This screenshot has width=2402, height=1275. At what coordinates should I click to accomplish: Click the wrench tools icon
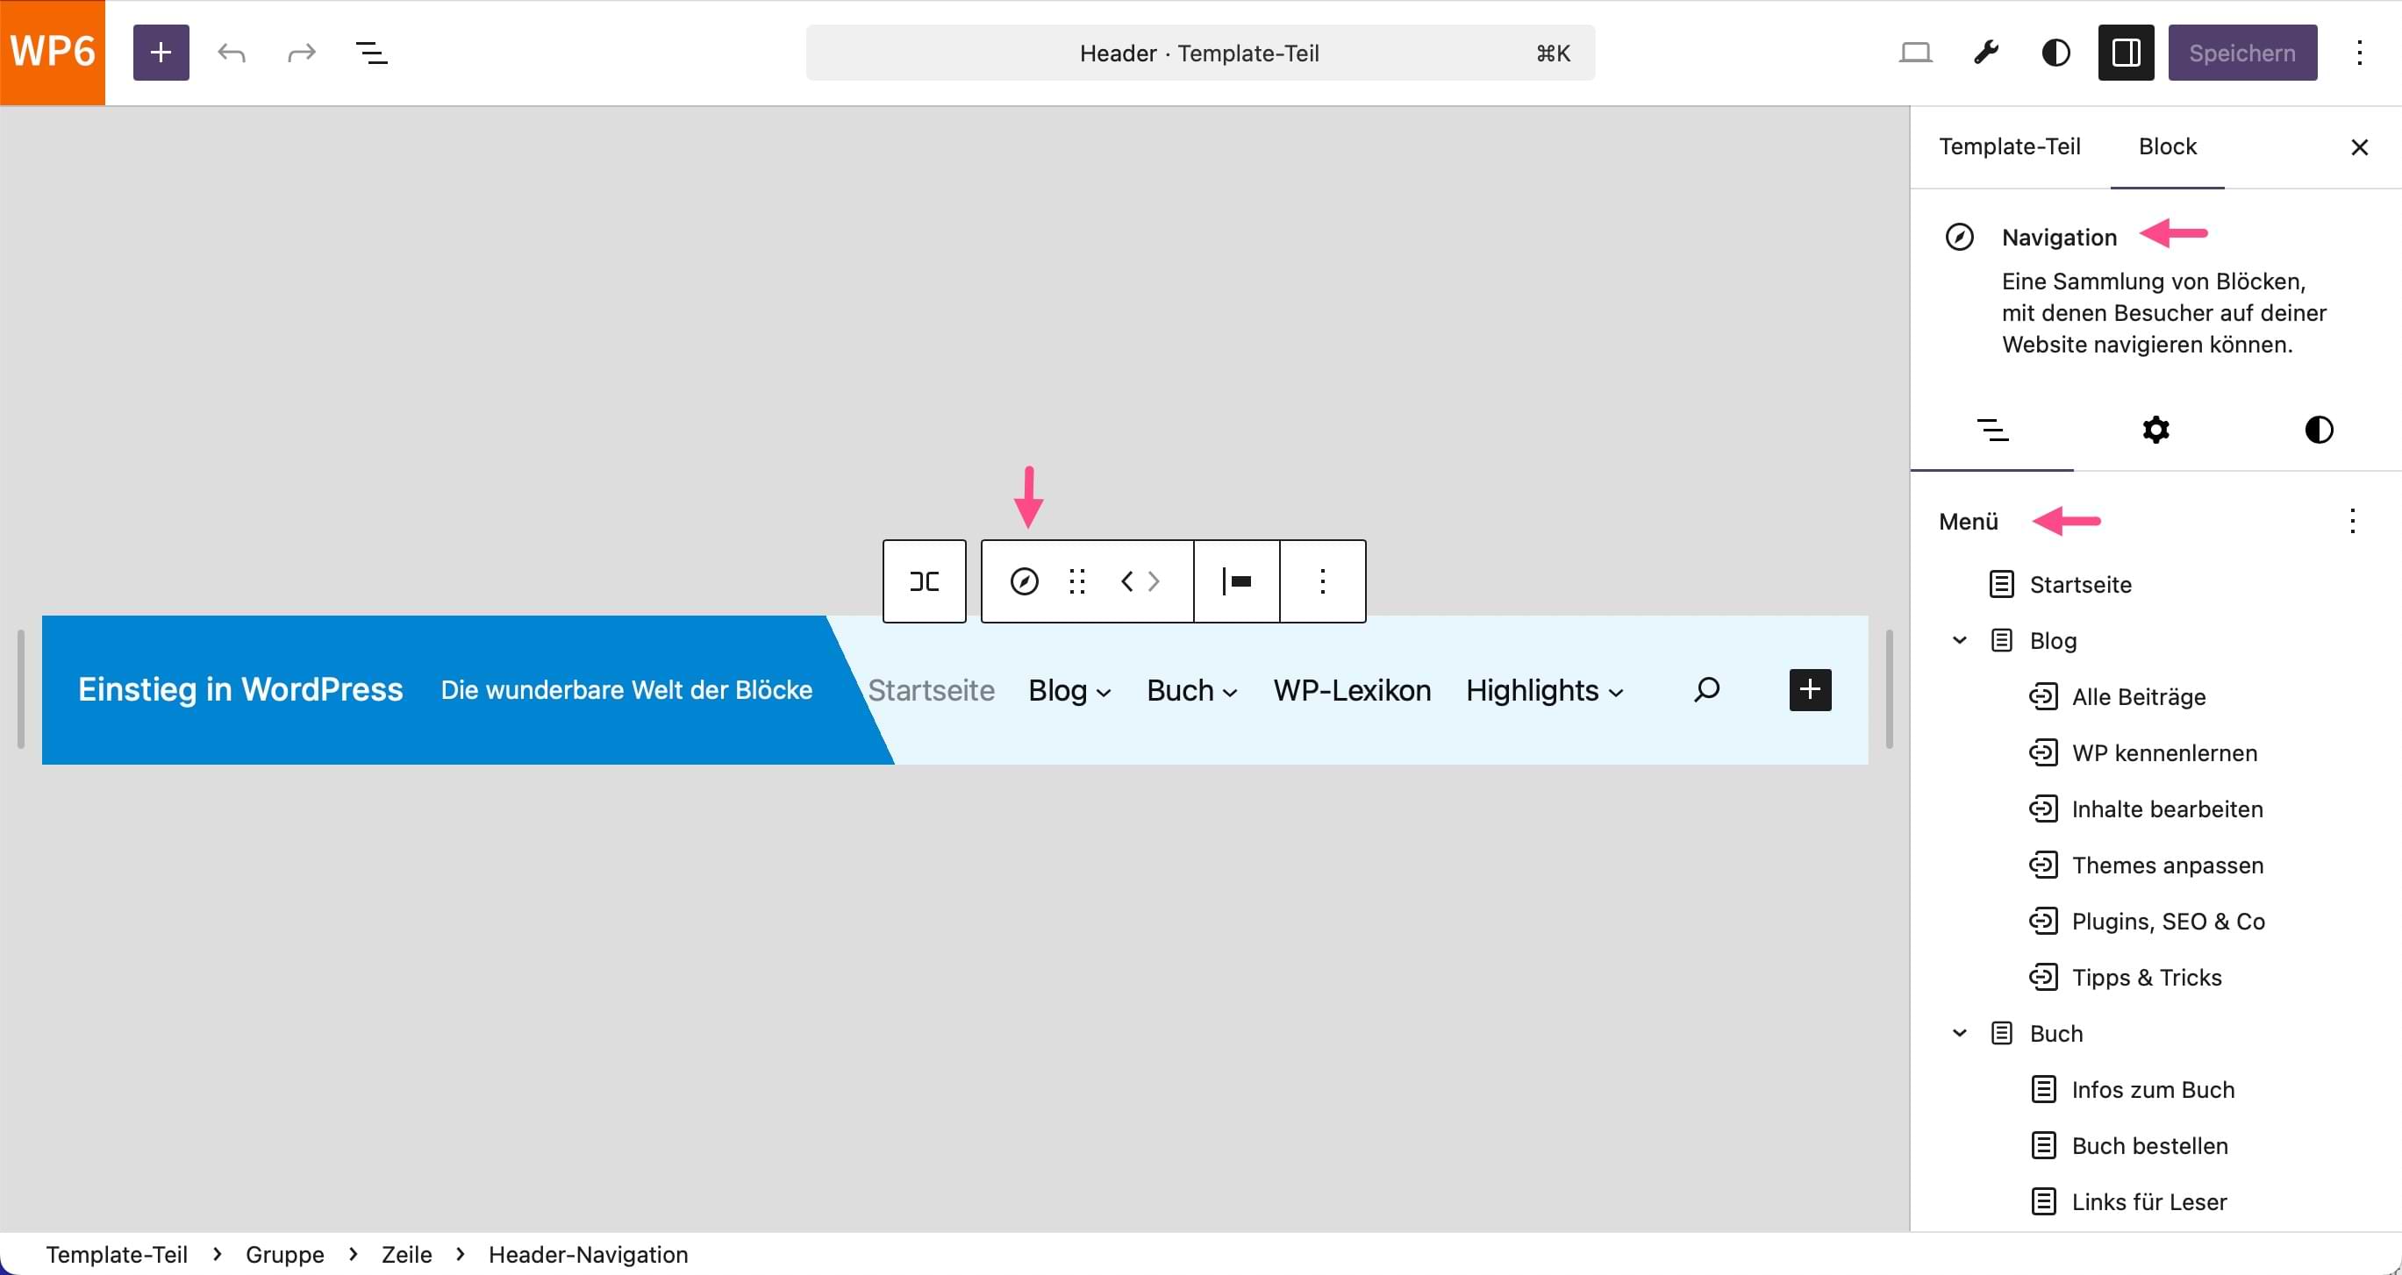coord(1986,53)
